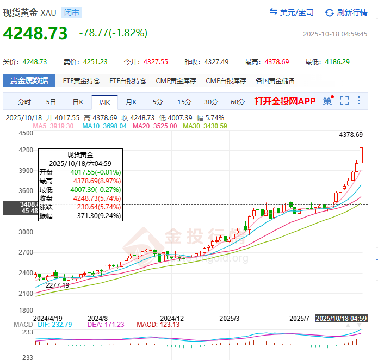Click the 2024/4/19 axis date label
The image size is (378, 360).
click(x=48, y=319)
